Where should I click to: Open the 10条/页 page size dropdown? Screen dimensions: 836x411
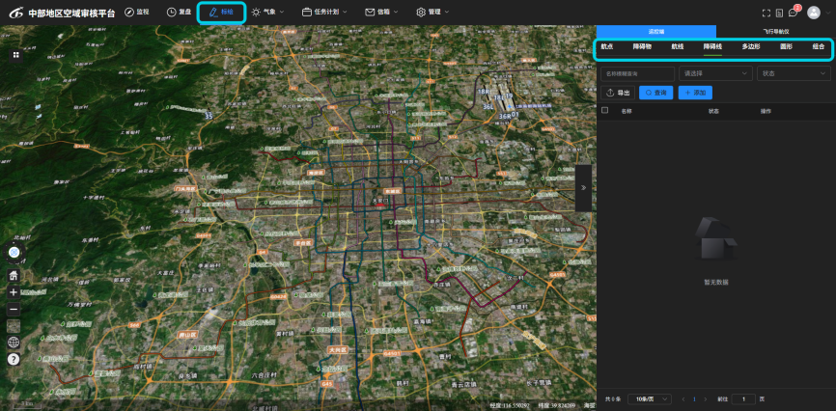click(650, 398)
